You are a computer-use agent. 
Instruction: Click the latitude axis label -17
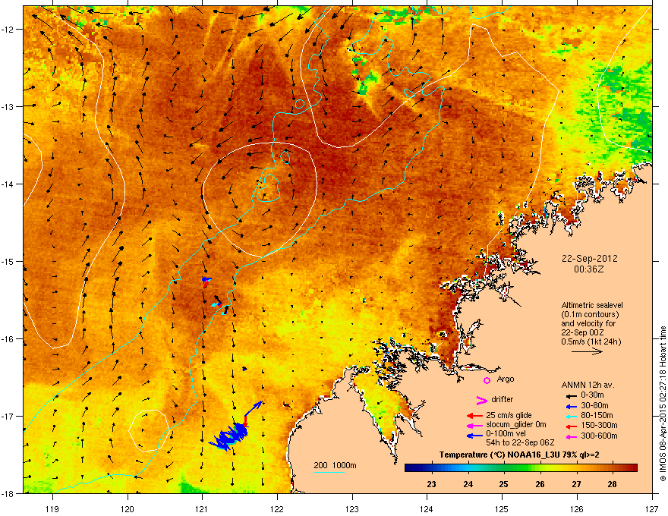click(8, 416)
